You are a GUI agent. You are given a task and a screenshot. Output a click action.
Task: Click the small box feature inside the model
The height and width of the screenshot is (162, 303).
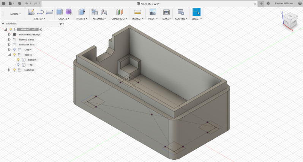pyautogui.click(x=129, y=67)
